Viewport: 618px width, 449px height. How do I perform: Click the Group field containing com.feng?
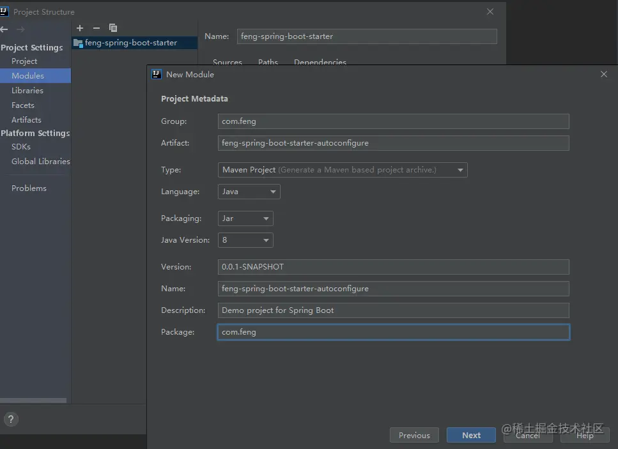[x=393, y=121]
